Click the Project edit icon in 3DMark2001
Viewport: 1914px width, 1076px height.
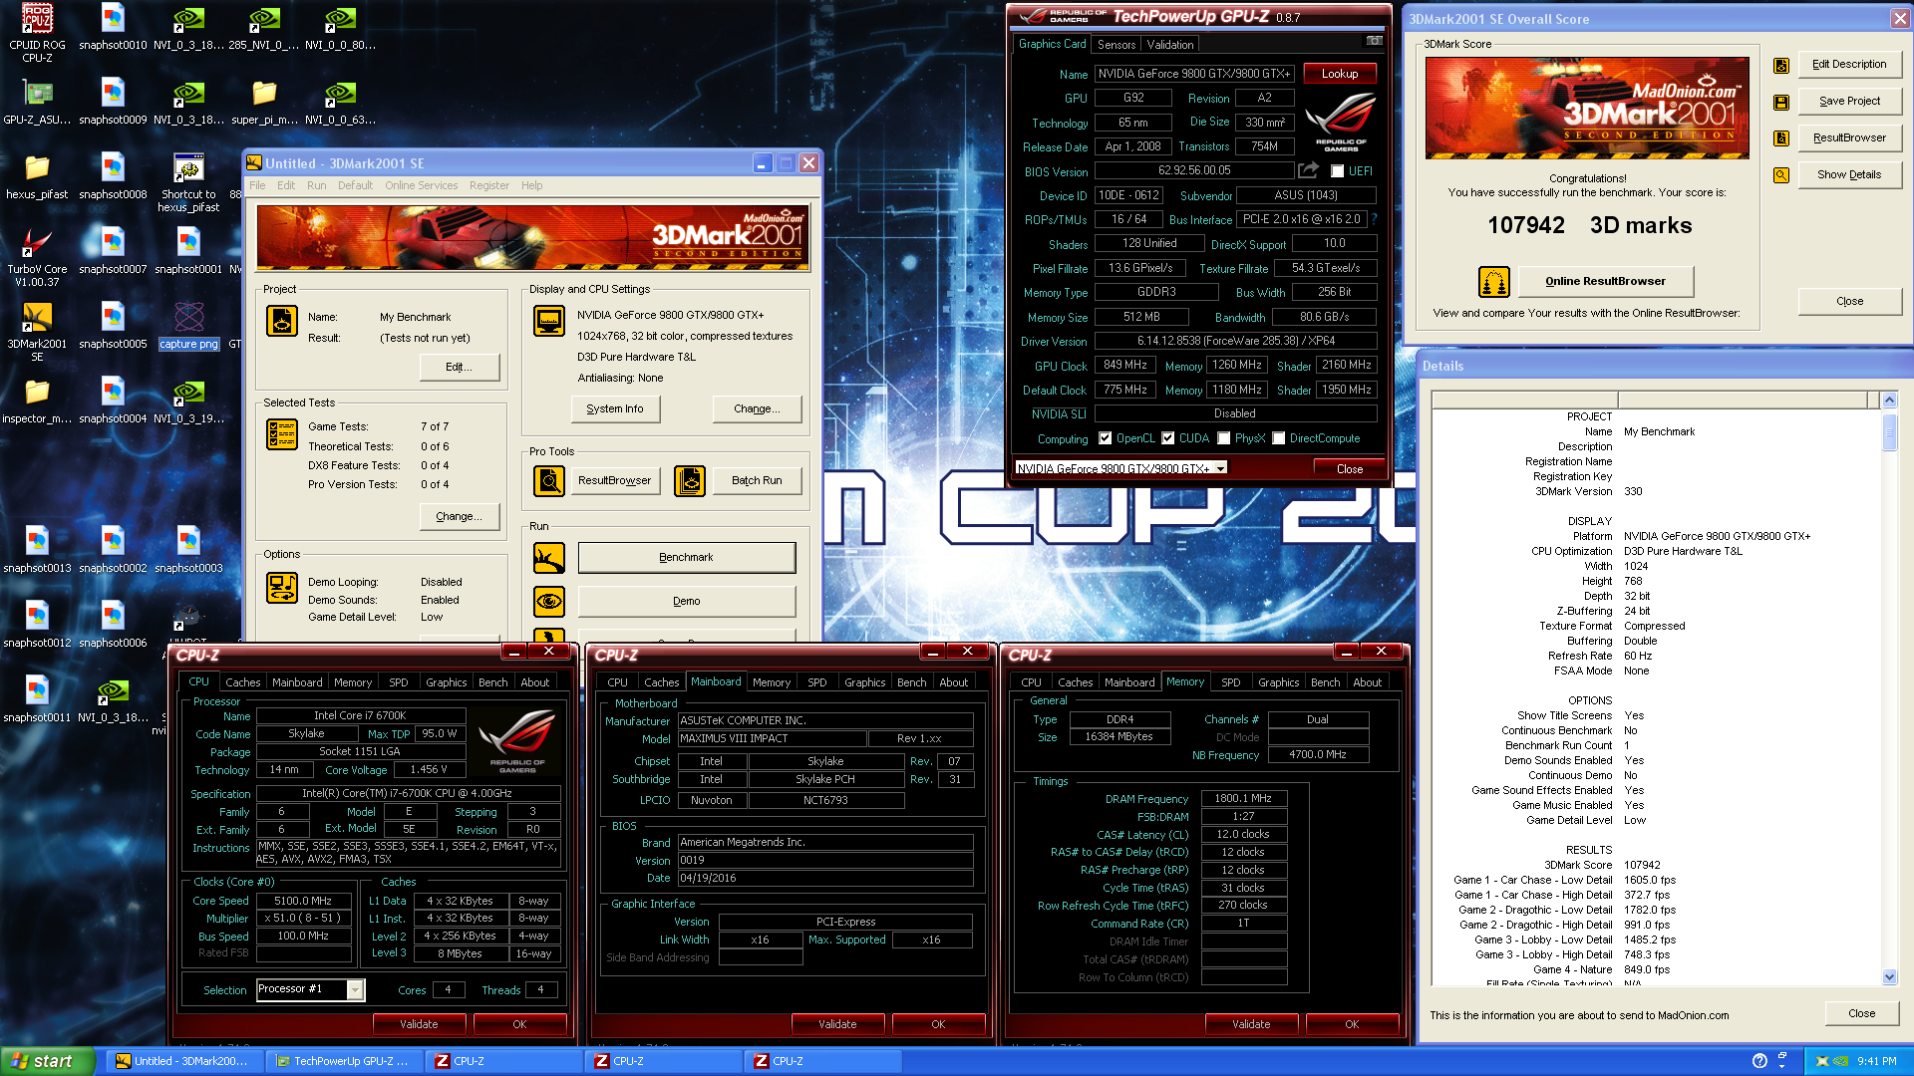282,321
